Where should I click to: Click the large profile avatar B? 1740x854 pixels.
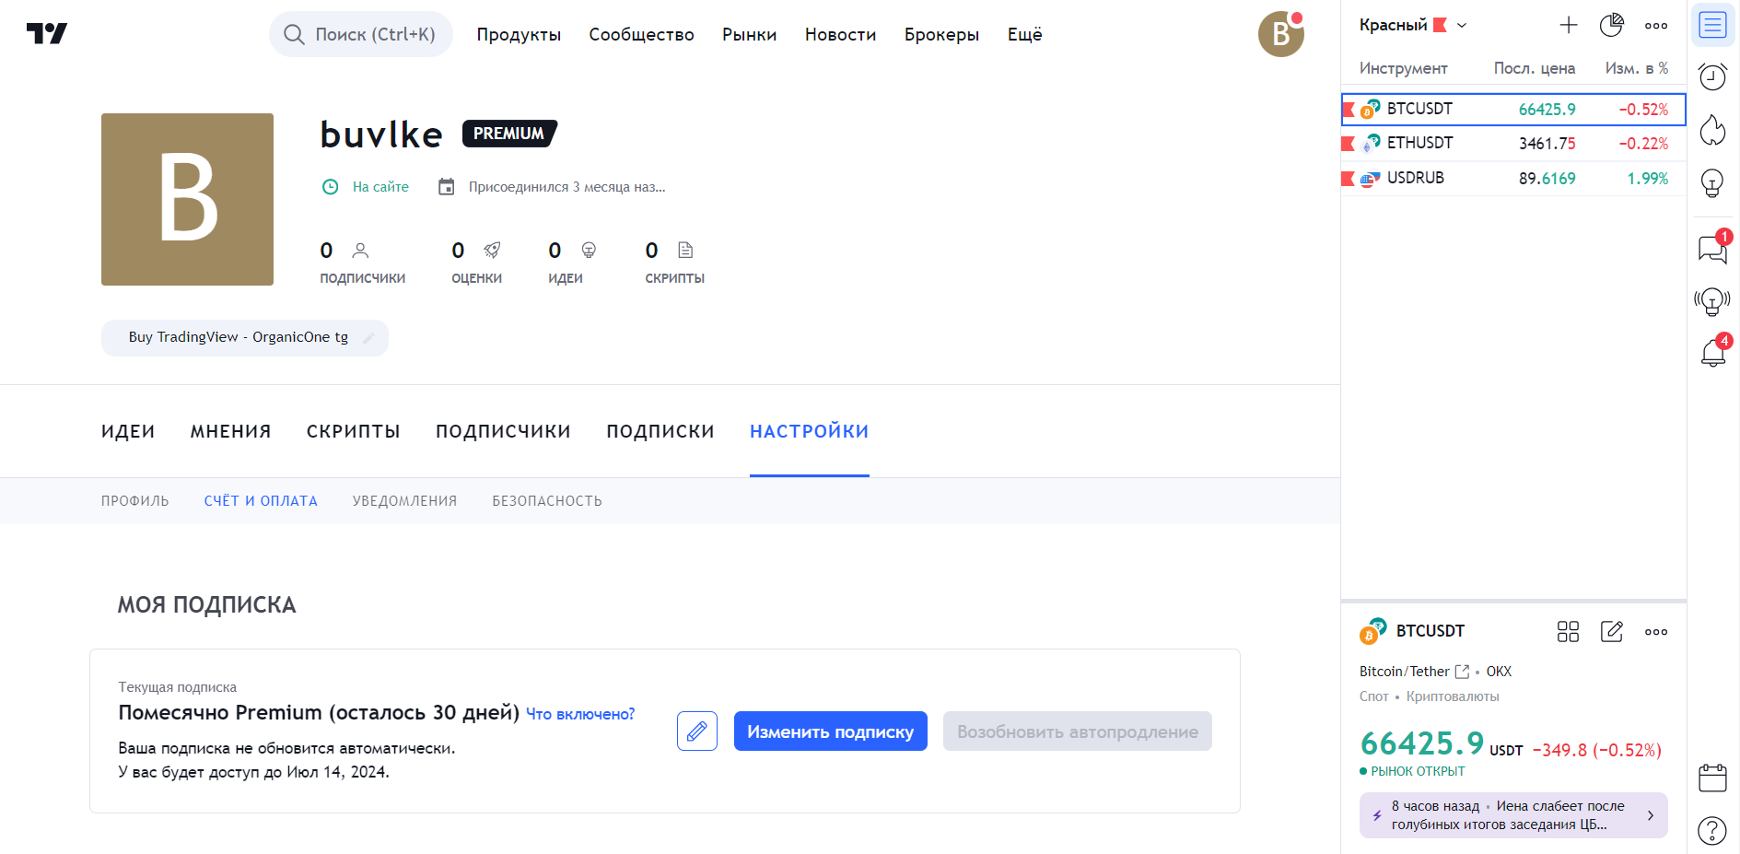187,199
